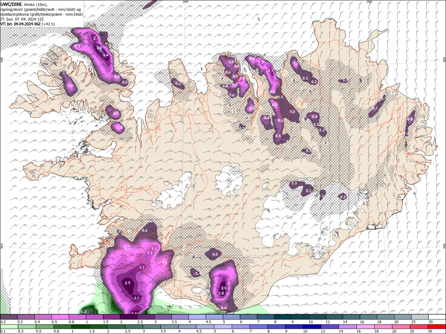Click the 3.2 value in the green rain area
Screen dimensions: 446x334
(92, 312)
